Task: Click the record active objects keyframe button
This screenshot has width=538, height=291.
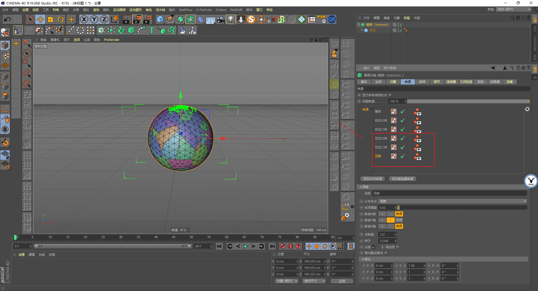Action: pyautogui.click(x=283, y=246)
